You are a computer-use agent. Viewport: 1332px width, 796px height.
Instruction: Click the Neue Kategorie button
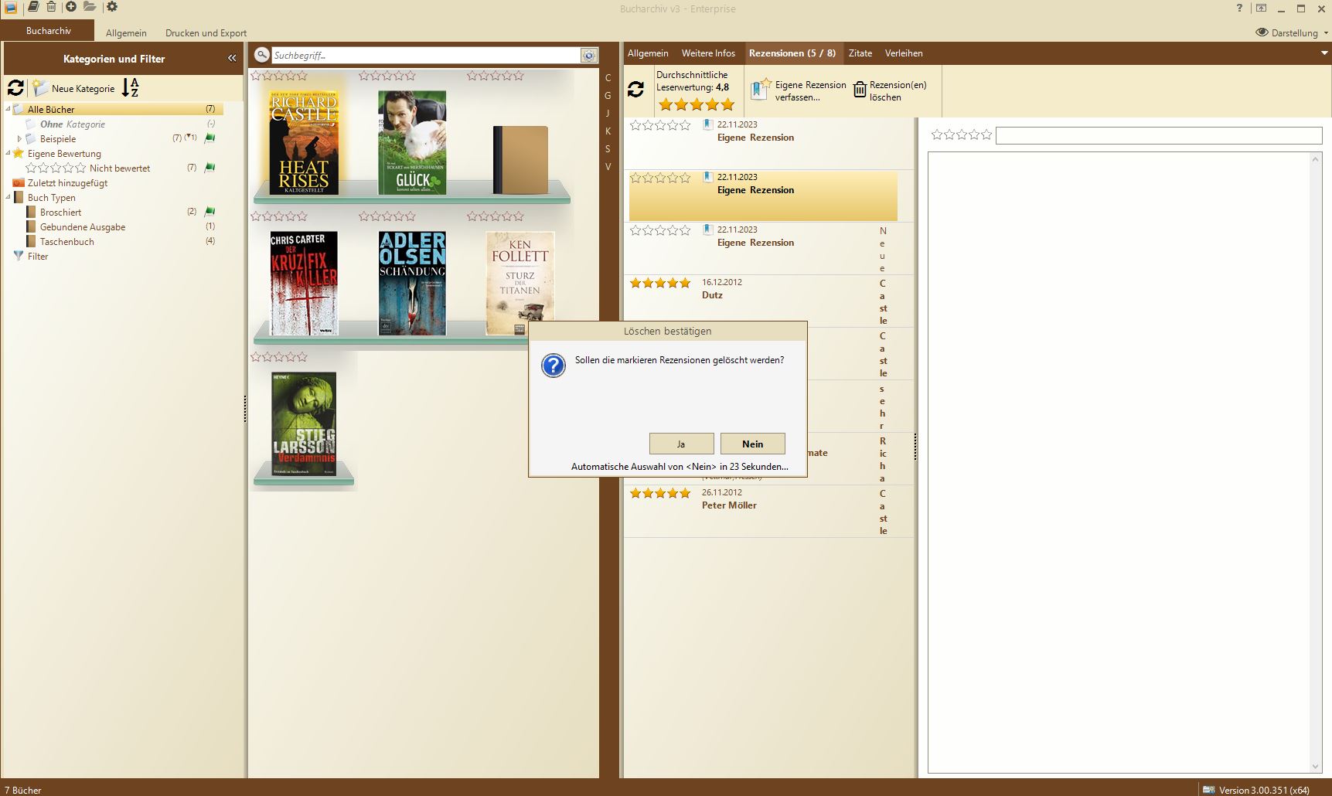tap(74, 88)
